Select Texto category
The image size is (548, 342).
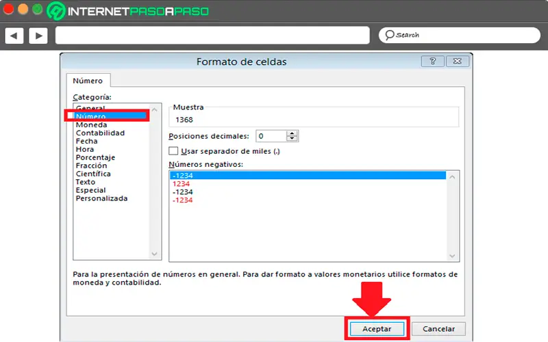pos(86,182)
